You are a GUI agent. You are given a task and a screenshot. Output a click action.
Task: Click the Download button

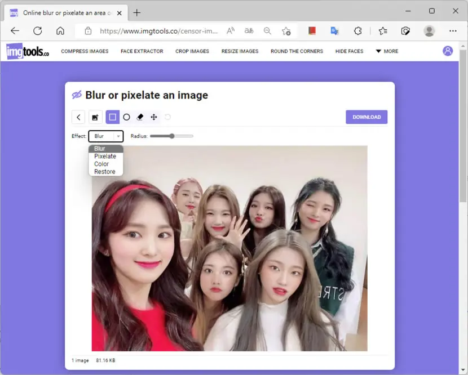(x=367, y=117)
